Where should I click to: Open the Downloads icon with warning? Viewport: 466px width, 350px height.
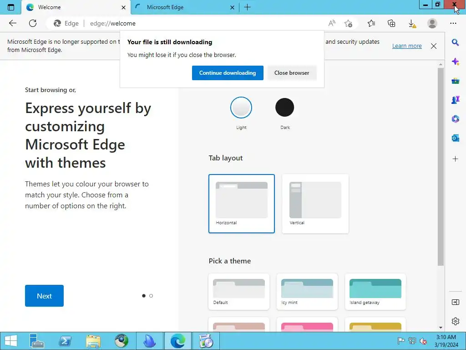(x=412, y=24)
